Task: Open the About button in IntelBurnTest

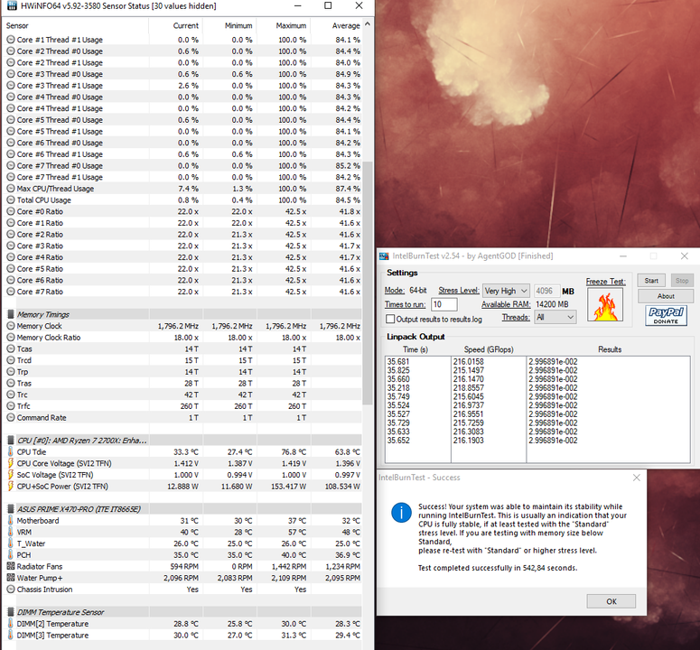Action: 666,296
